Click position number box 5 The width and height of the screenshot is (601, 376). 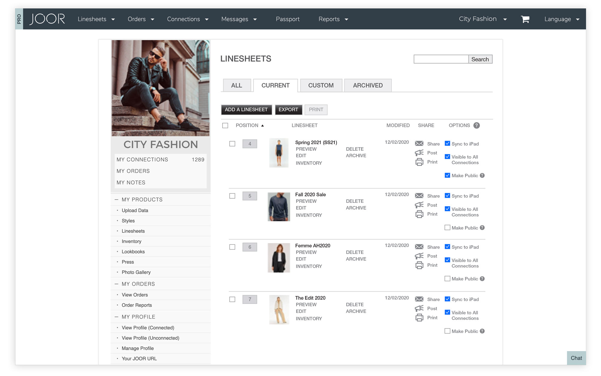[250, 196]
